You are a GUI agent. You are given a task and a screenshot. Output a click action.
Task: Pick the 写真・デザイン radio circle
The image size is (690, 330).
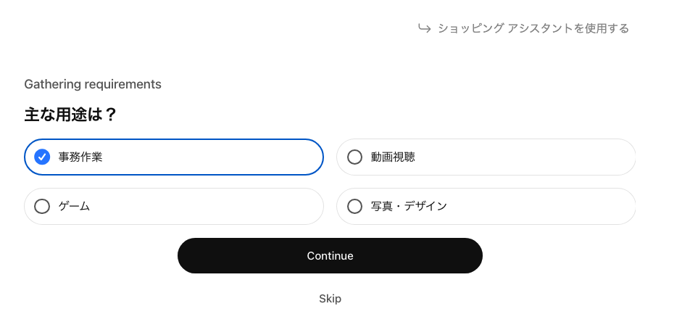(354, 207)
